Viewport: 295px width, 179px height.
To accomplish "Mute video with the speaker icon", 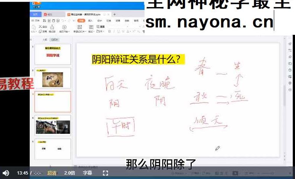I will click(6, 173).
